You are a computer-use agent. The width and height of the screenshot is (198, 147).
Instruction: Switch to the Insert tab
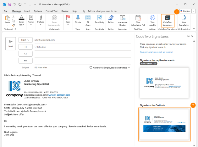(27, 11)
